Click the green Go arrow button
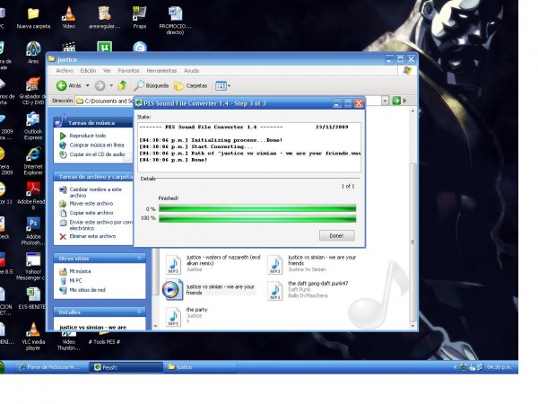The height and width of the screenshot is (404, 538). coord(396,101)
